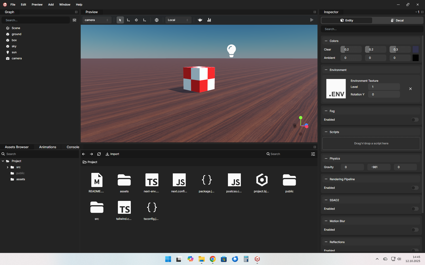Switch to the Console tab
Viewport: 425px width, 265px height.
pos(73,147)
